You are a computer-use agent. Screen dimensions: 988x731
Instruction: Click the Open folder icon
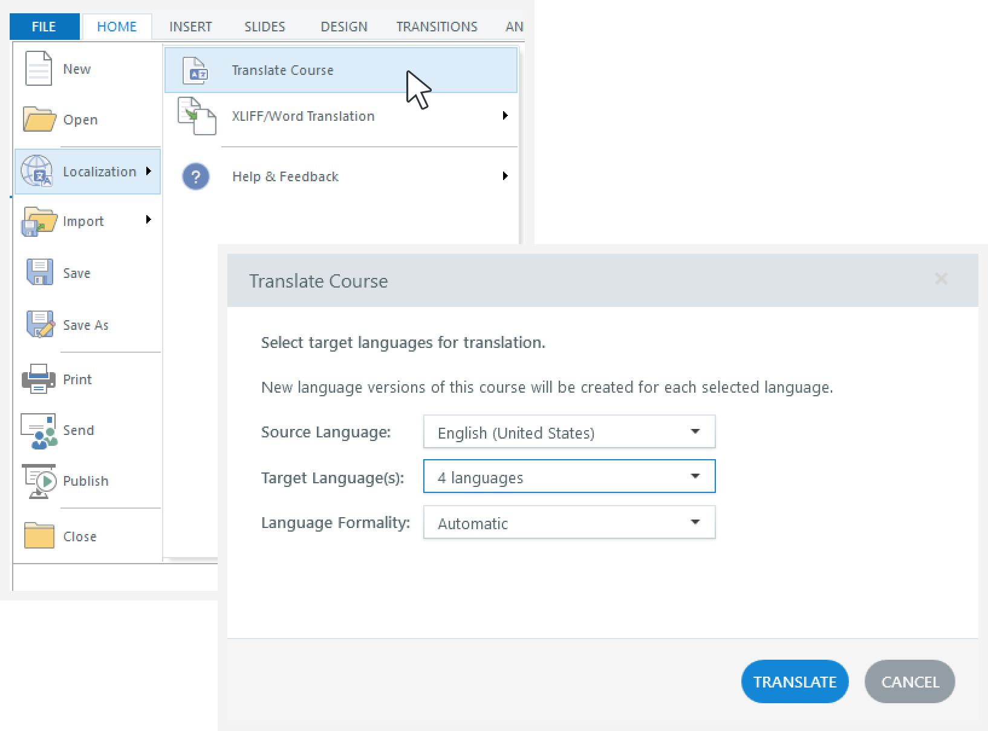tap(37, 120)
